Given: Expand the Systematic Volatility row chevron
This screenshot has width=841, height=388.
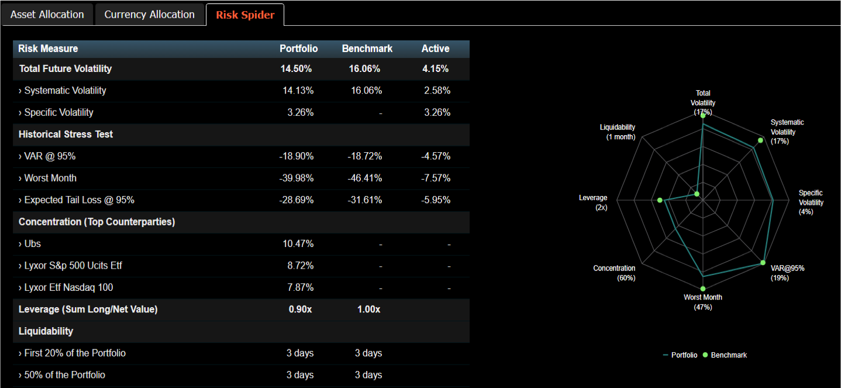Looking at the screenshot, I should point(20,91).
